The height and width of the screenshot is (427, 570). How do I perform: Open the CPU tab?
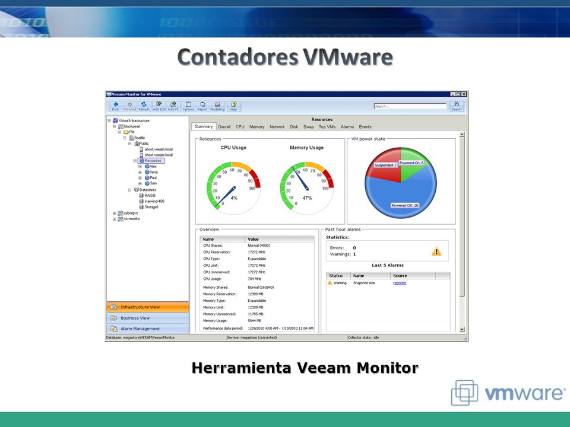pos(240,127)
